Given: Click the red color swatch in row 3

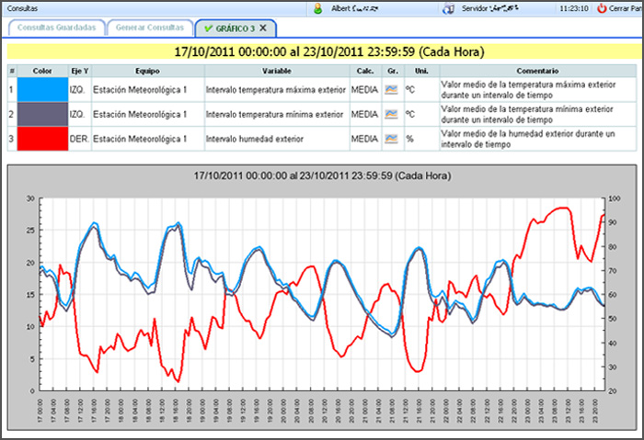Looking at the screenshot, I should point(42,139).
